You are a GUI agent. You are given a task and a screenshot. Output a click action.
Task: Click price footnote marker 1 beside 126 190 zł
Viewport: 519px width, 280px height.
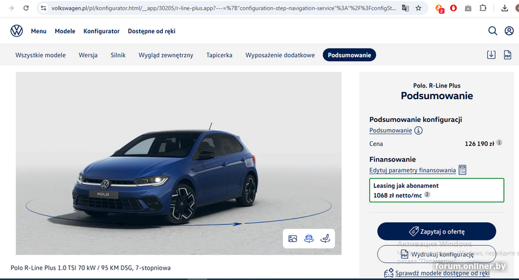point(499,143)
